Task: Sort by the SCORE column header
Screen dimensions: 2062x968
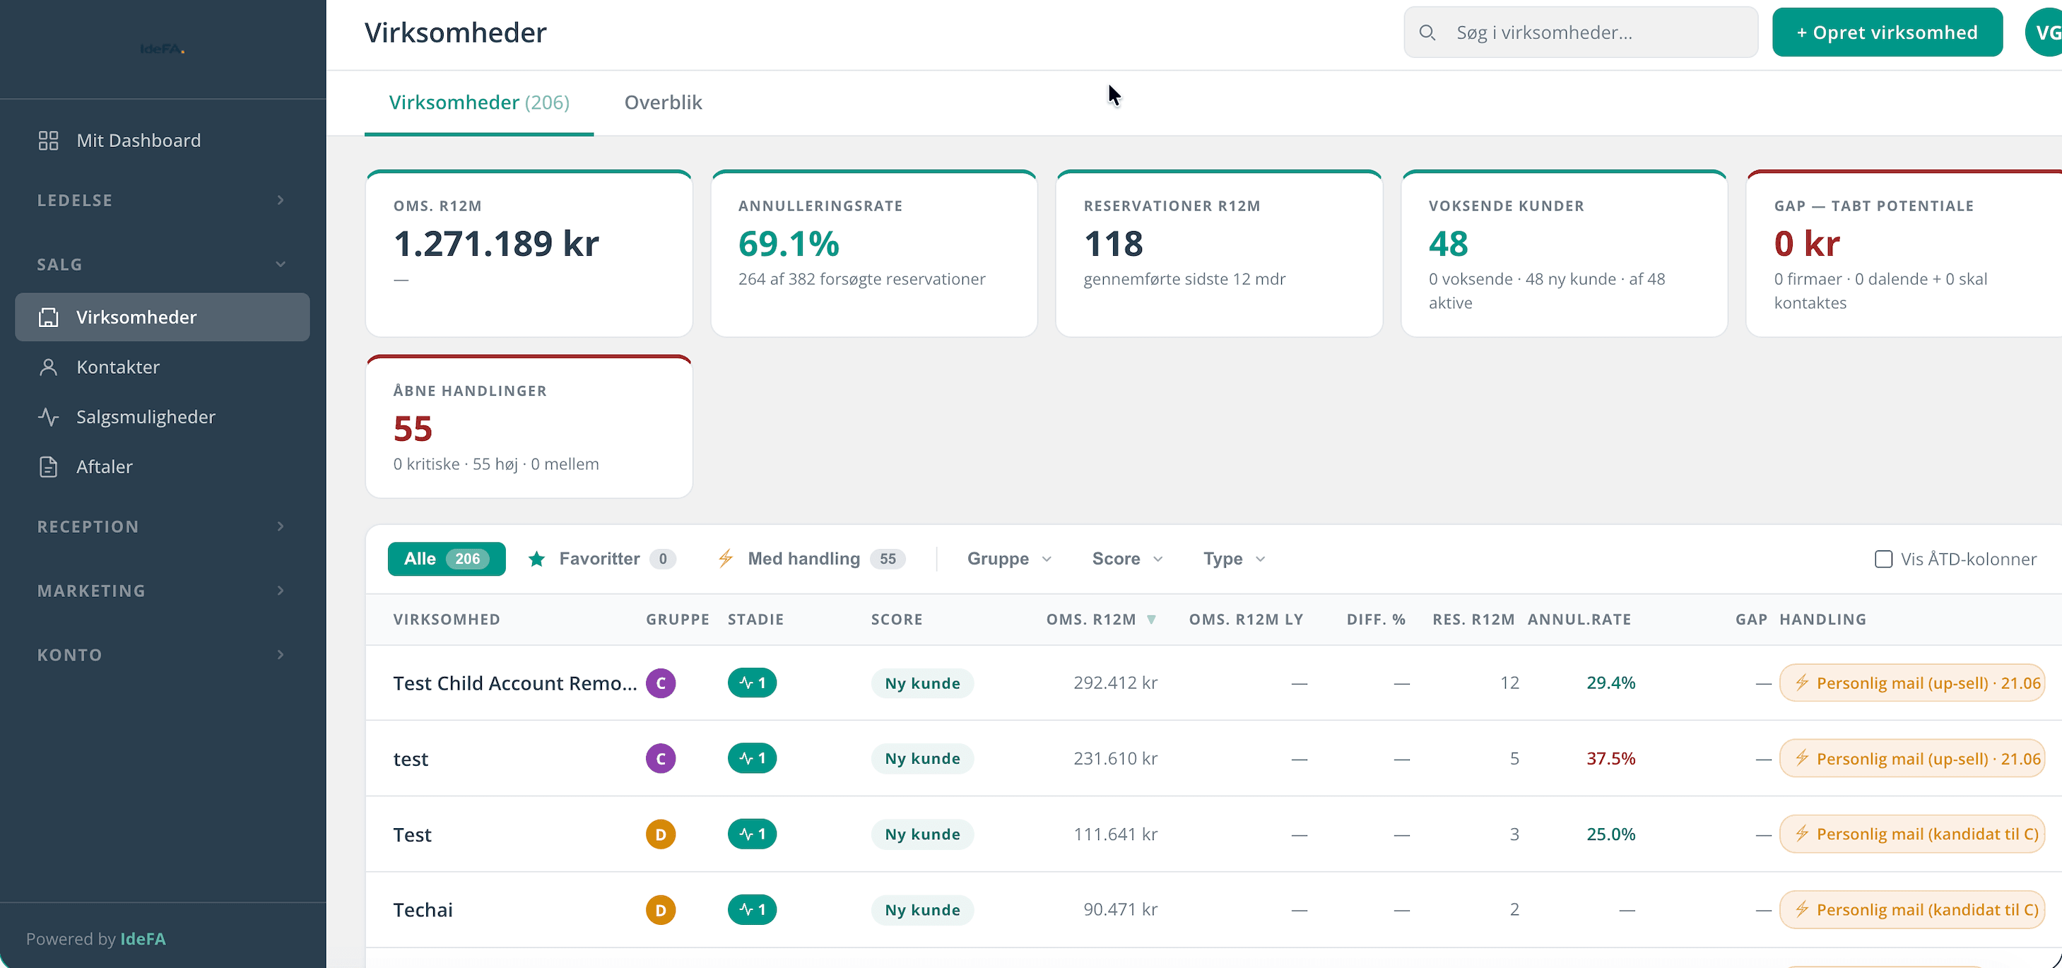Action: pyautogui.click(x=897, y=619)
